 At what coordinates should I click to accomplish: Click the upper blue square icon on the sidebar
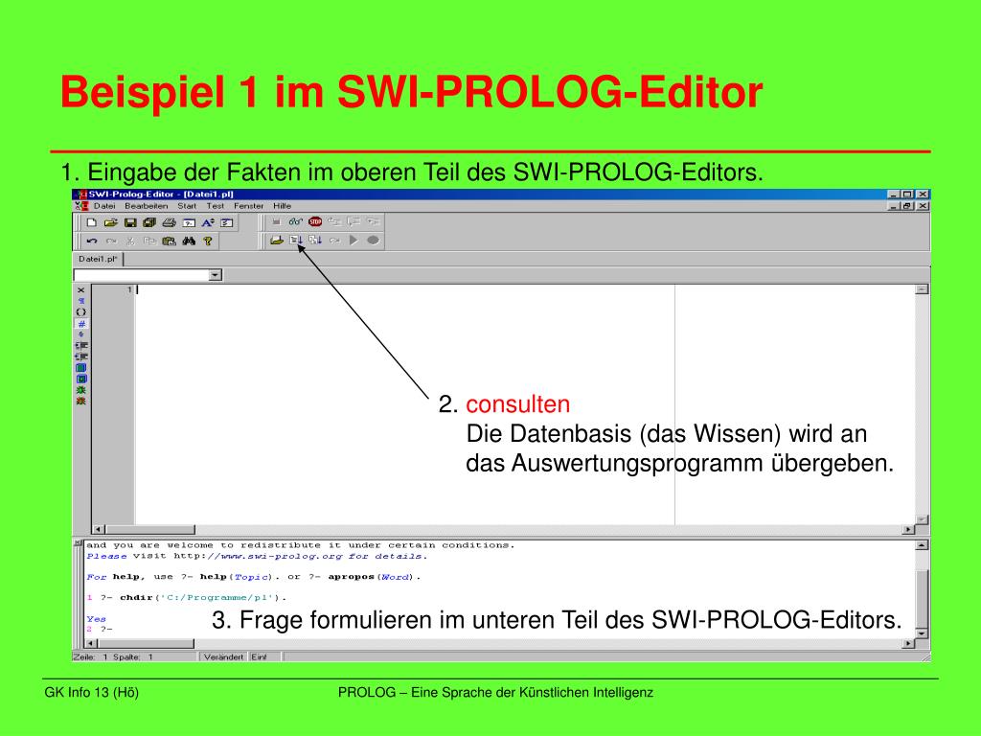[80, 367]
